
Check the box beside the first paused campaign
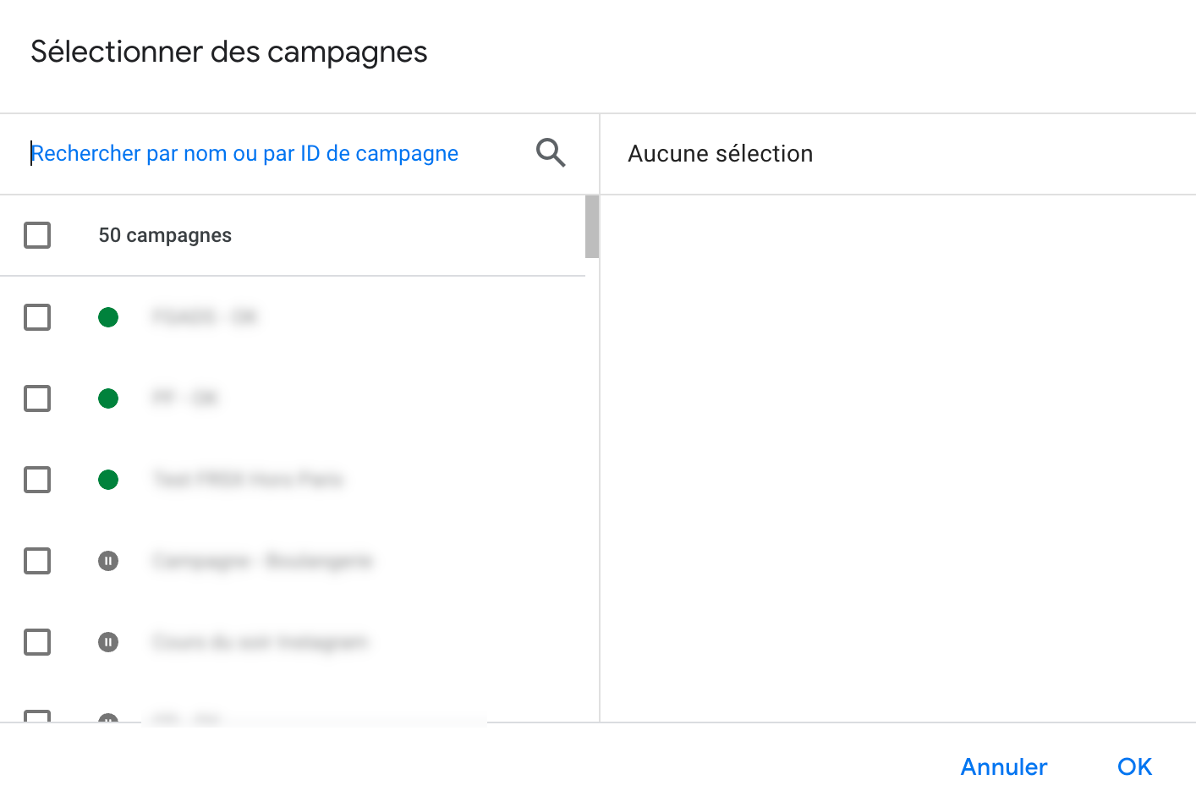(x=37, y=561)
